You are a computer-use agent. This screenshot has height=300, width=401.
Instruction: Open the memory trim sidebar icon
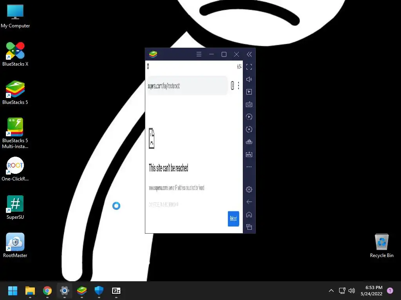[249, 142]
